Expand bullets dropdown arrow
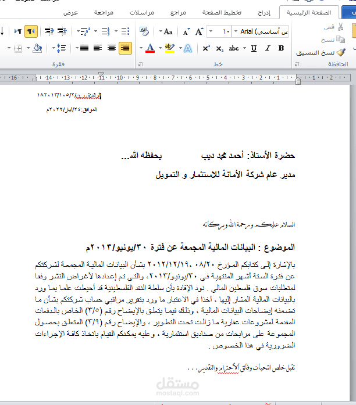Screen dimensions: 356x405 pos(116,31)
